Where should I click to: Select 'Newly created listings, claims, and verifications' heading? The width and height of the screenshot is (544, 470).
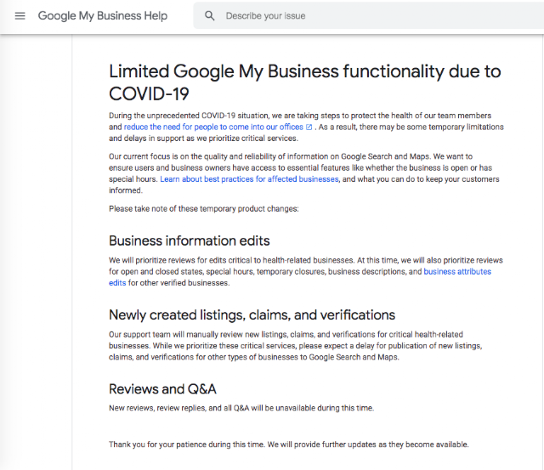[252, 314]
